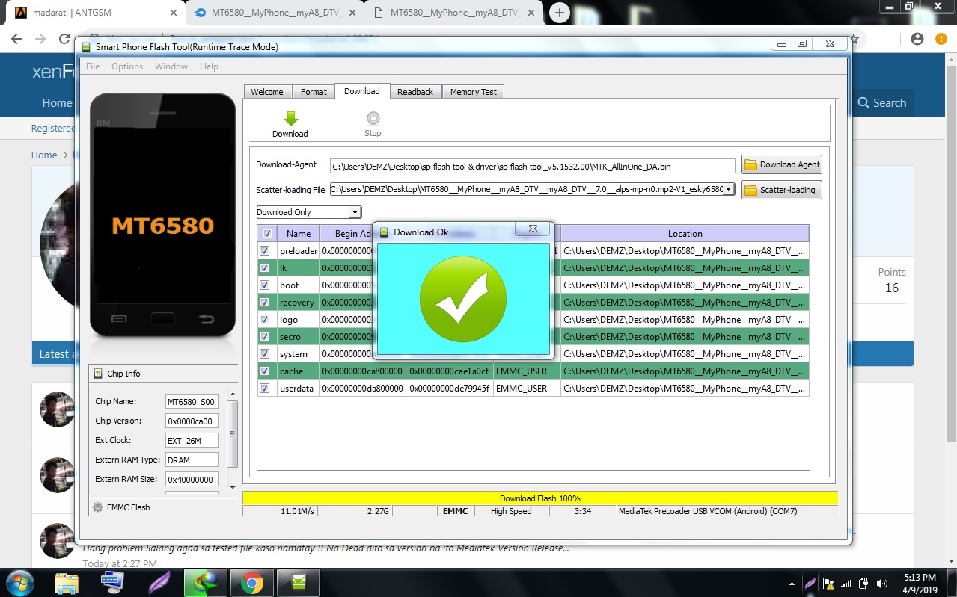This screenshot has width=957, height=597.
Task: Click the Location column header
Action: pyautogui.click(x=685, y=233)
